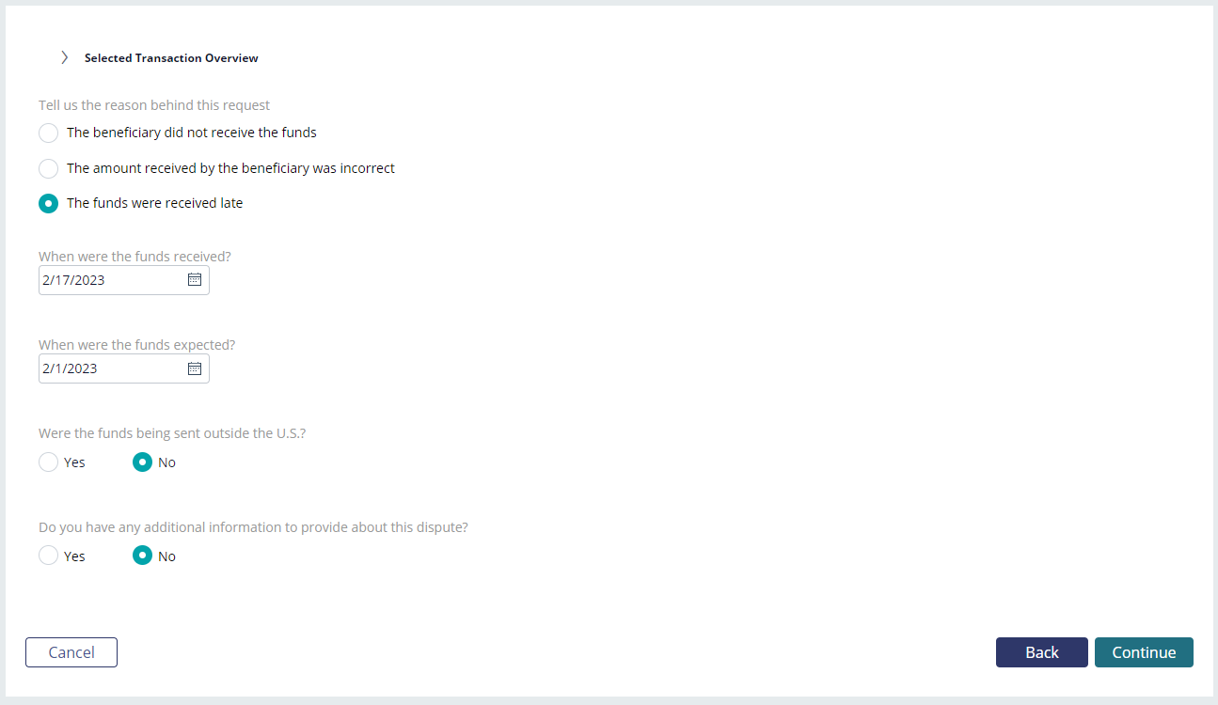Screen dimensions: 1218x705
Task: Open calendar picker for funds expected date
Action: 195,368
